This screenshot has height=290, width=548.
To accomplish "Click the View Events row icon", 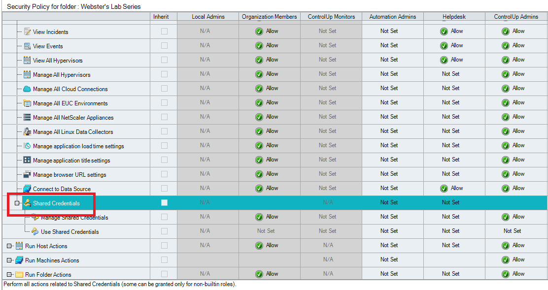I will tap(27, 46).
